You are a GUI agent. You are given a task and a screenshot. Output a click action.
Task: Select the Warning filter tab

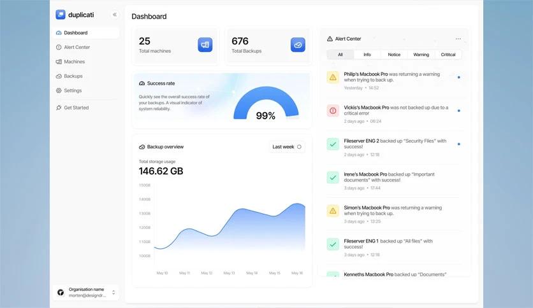coord(421,55)
